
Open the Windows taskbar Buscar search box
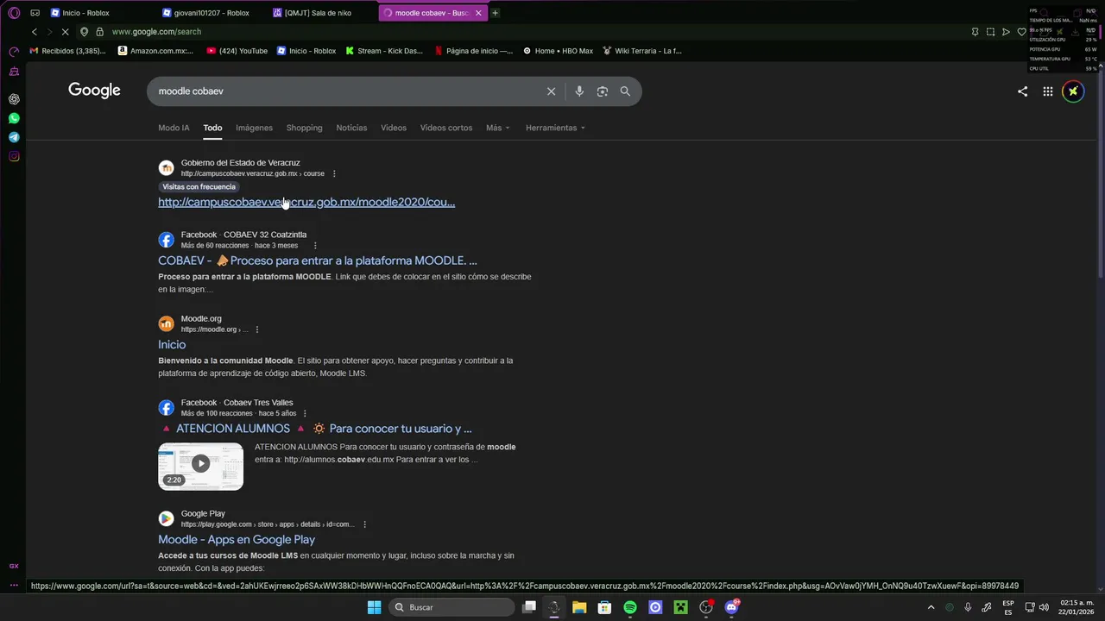click(x=451, y=607)
